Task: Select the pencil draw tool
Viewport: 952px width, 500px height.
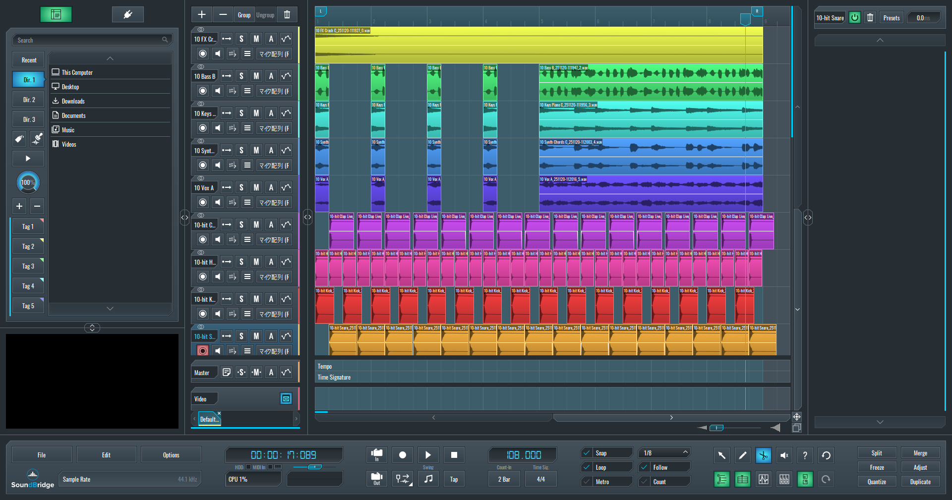Action: click(742, 455)
